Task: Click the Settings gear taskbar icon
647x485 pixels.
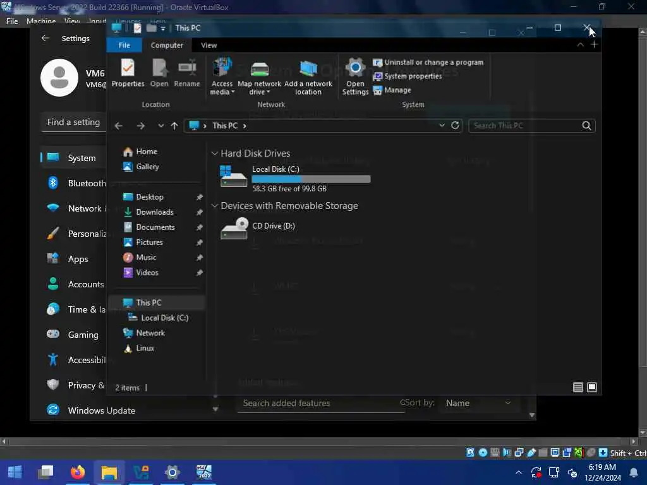Action: [172, 472]
